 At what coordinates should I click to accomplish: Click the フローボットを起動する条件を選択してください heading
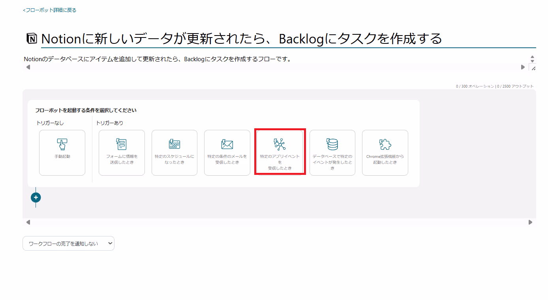tap(86, 111)
